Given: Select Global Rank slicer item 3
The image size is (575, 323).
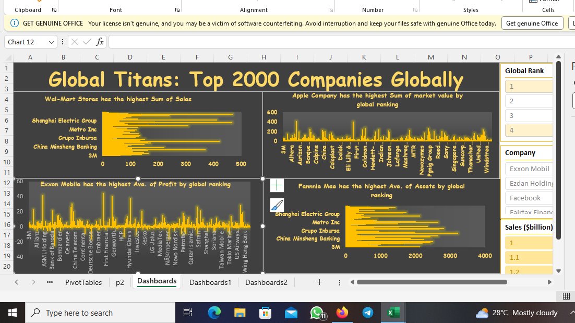Looking at the screenshot, I should [529, 116].
